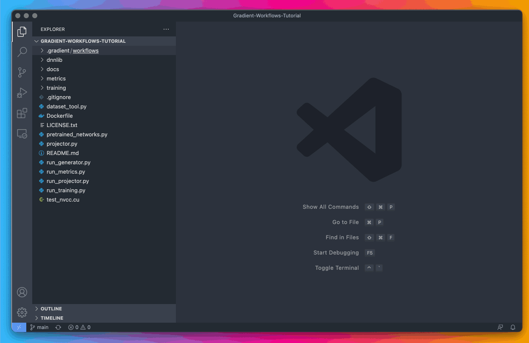Screen dimensions: 529x343
Task: Open the Run and Debug view
Action: (x=22, y=93)
